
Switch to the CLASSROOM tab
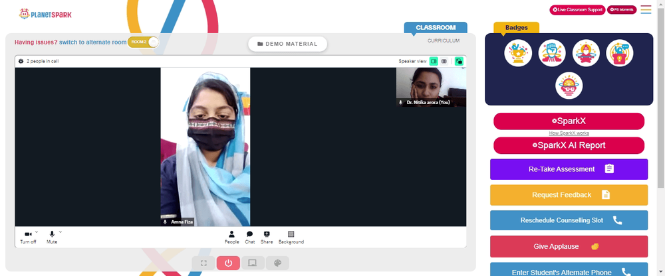point(436,27)
